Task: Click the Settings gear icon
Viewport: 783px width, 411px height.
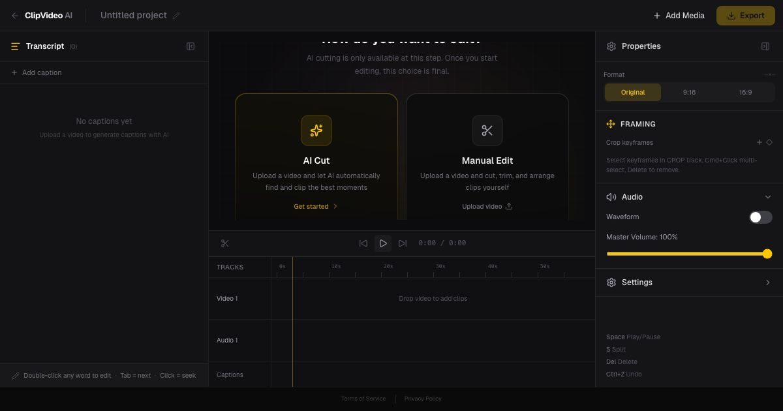Action: tap(611, 282)
